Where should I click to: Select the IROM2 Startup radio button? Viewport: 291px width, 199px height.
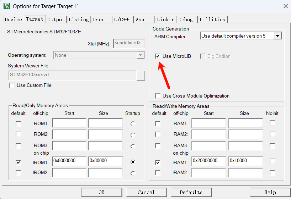click(x=133, y=173)
